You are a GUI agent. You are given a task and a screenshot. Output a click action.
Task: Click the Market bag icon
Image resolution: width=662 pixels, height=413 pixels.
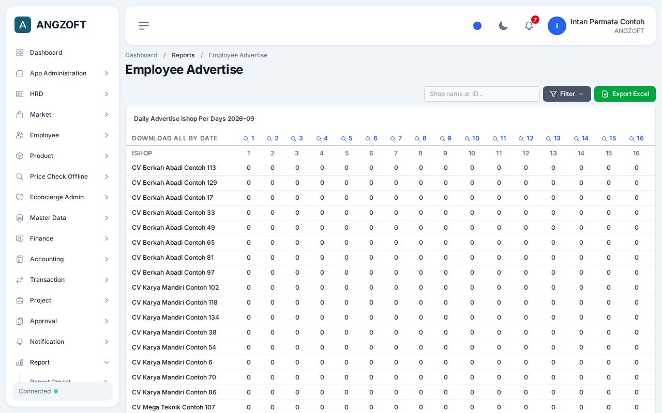pyautogui.click(x=20, y=115)
